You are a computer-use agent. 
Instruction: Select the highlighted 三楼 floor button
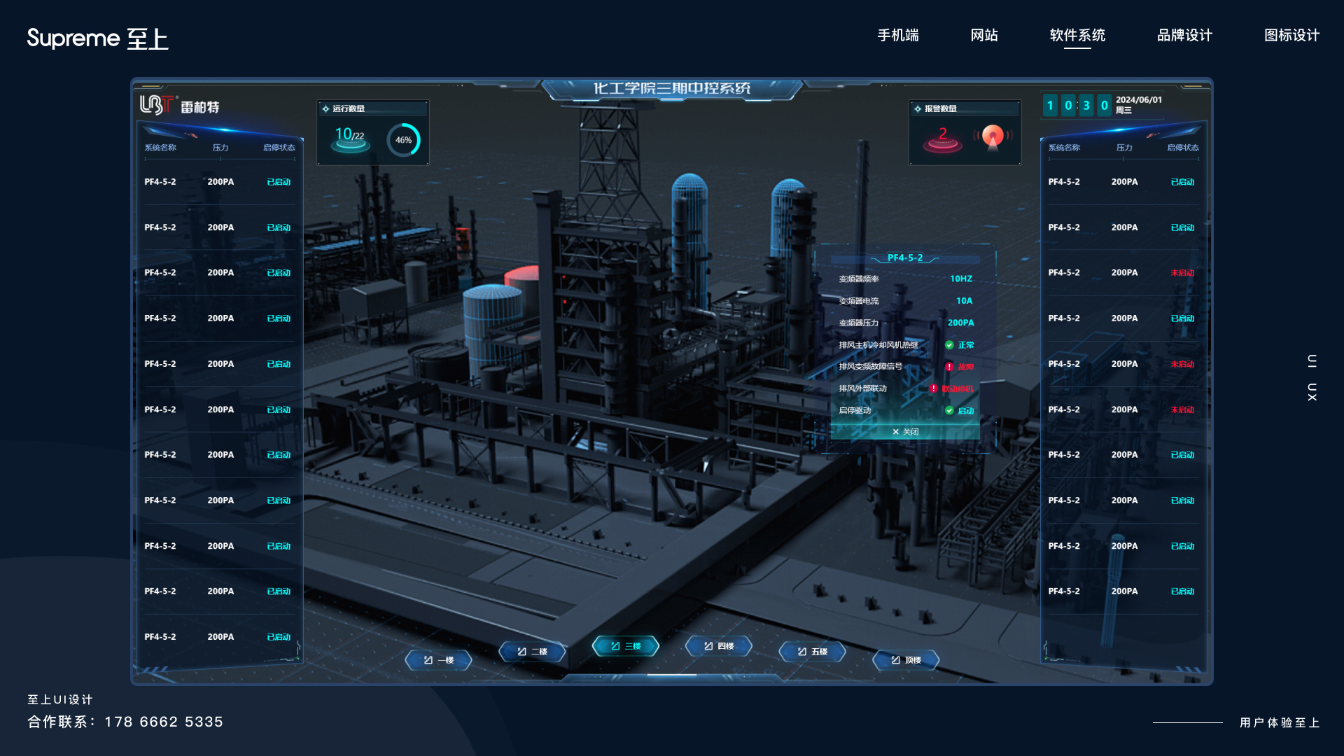pos(626,646)
